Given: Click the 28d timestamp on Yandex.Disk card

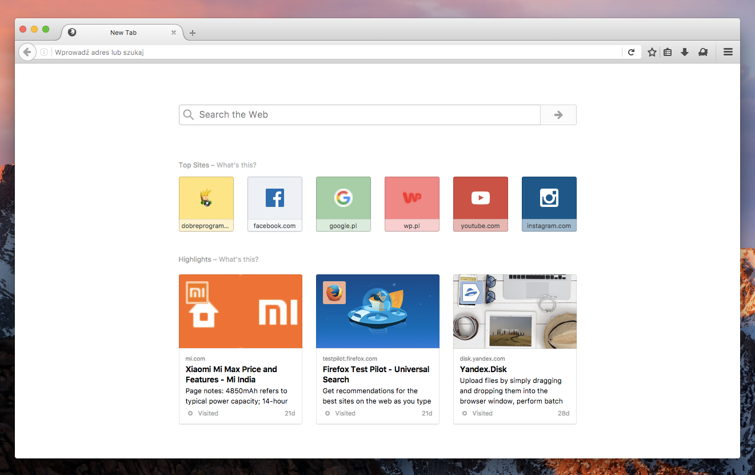Looking at the screenshot, I should coord(564,413).
